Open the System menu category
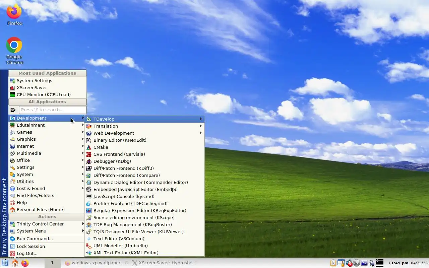 click(47, 174)
